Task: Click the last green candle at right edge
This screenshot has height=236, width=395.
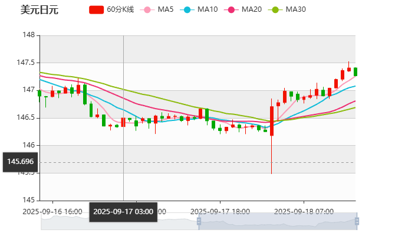Action: pyautogui.click(x=355, y=72)
